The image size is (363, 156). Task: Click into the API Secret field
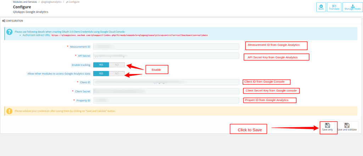click(x=166, y=56)
